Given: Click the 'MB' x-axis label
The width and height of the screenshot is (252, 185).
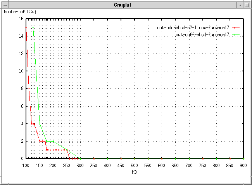Looking at the screenshot, I should pyautogui.click(x=134, y=172).
